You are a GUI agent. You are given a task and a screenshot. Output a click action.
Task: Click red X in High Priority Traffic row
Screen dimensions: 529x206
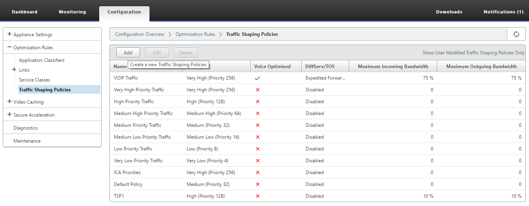point(258,102)
